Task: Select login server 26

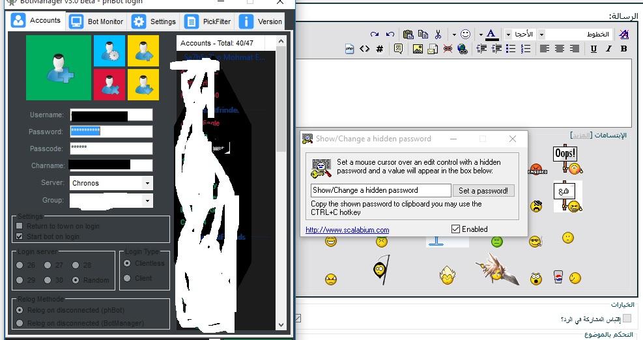Action: (x=20, y=265)
